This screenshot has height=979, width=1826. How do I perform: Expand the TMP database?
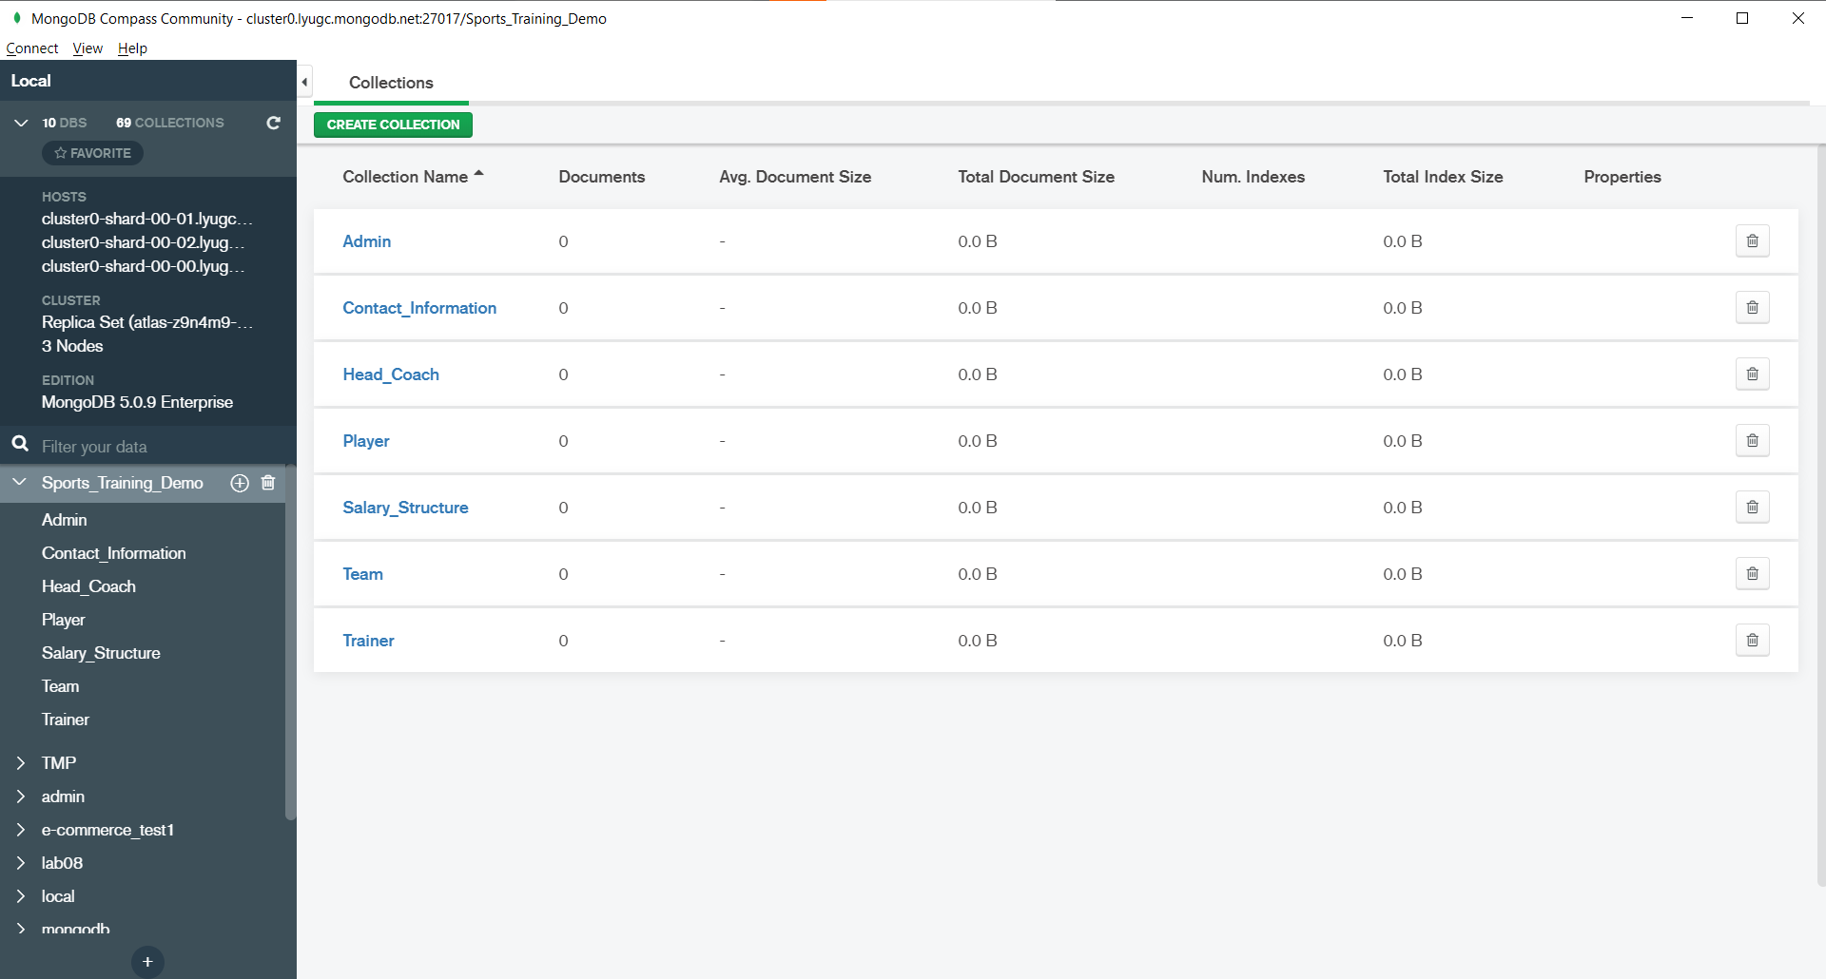click(x=21, y=763)
